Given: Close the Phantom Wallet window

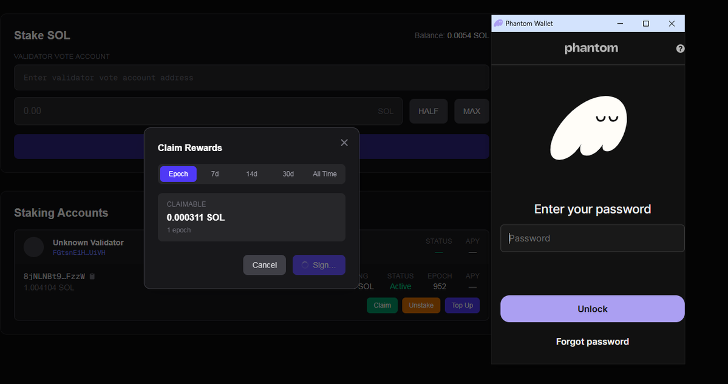Looking at the screenshot, I should pyautogui.click(x=672, y=23).
